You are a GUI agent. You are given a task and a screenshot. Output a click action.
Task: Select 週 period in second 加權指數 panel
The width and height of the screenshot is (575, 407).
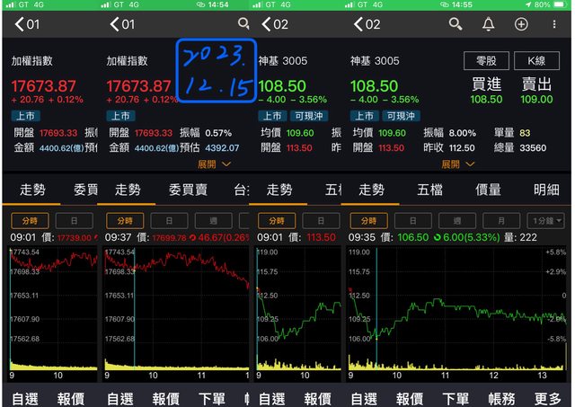[x=214, y=220]
